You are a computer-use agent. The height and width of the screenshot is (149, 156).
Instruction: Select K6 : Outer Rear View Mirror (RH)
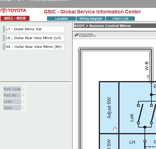(33, 47)
